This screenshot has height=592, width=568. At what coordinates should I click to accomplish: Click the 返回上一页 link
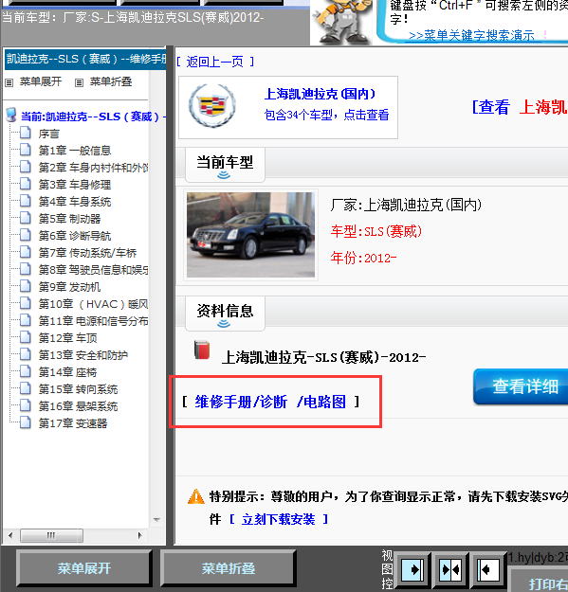(215, 62)
